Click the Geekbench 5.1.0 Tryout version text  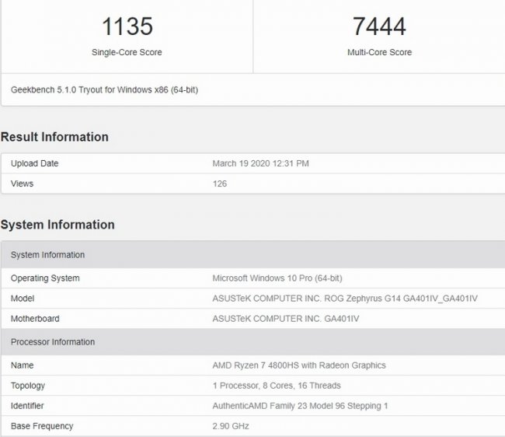104,90
